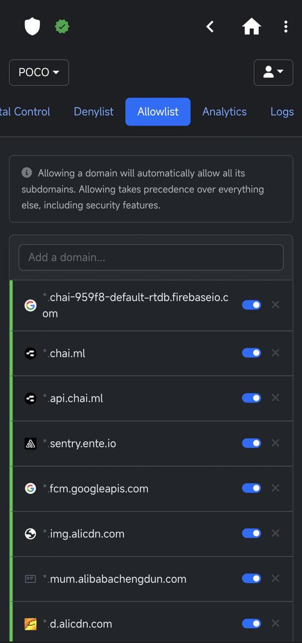Image resolution: width=302 pixels, height=643 pixels.
Task: Switch to the Denylist tab
Action: pos(93,112)
